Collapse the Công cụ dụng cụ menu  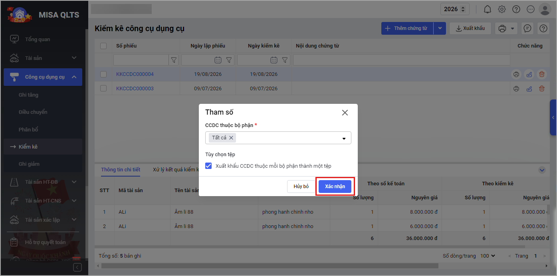[74, 77]
